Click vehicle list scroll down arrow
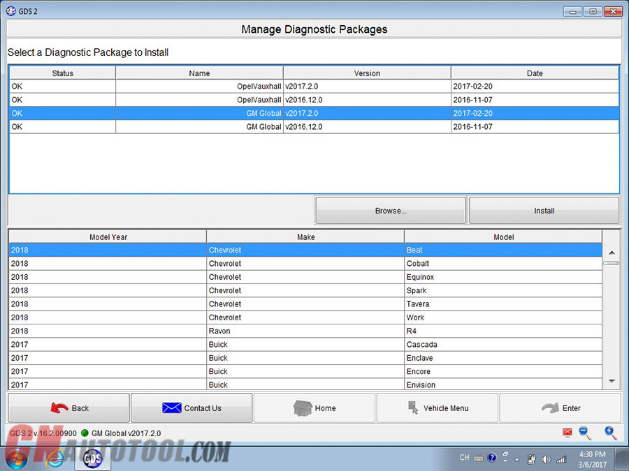 click(612, 381)
